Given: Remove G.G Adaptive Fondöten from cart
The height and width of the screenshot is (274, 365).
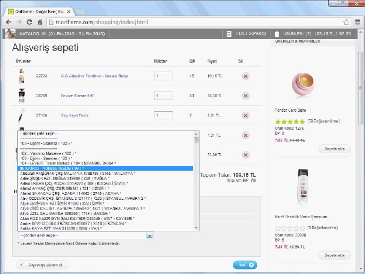Looking at the screenshot, I should [246, 76].
